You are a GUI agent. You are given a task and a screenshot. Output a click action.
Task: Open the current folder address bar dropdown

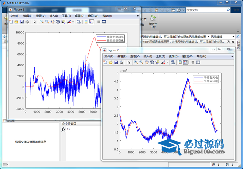(233, 36)
